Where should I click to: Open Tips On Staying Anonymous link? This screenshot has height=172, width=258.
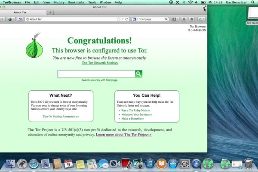tap(61, 117)
